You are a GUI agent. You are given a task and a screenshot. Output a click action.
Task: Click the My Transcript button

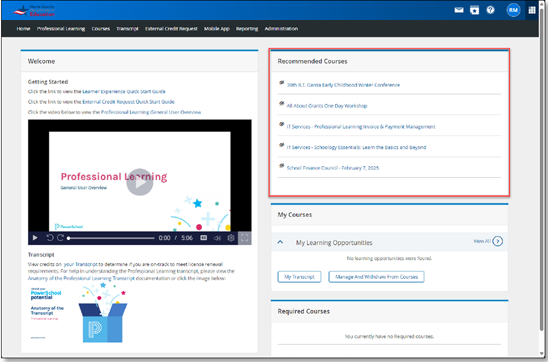[299, 276]
